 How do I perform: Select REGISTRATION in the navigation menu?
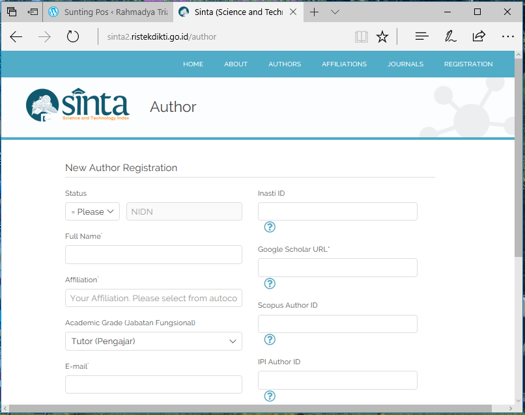[x=468, y=64]
